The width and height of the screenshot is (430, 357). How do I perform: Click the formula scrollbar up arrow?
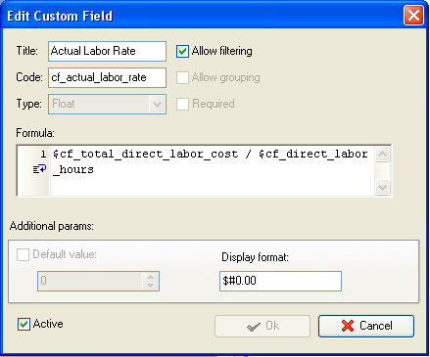382,154
